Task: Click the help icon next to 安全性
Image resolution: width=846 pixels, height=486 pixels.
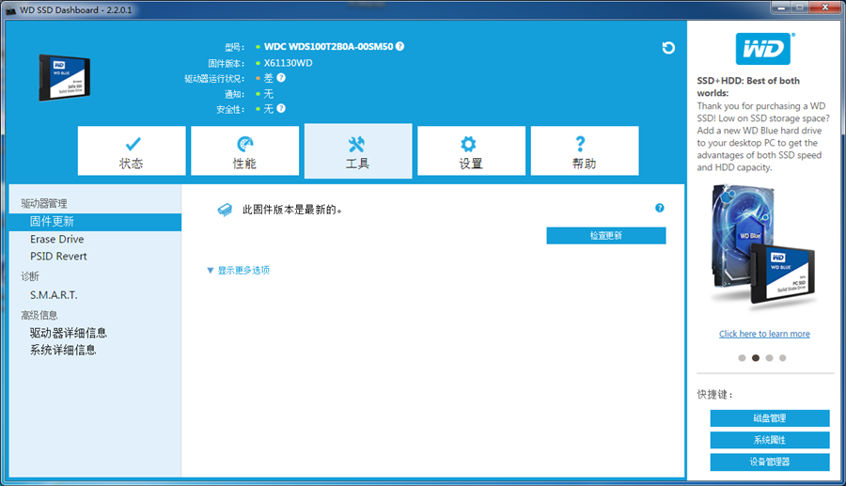Action: click(x=281, y=109)
